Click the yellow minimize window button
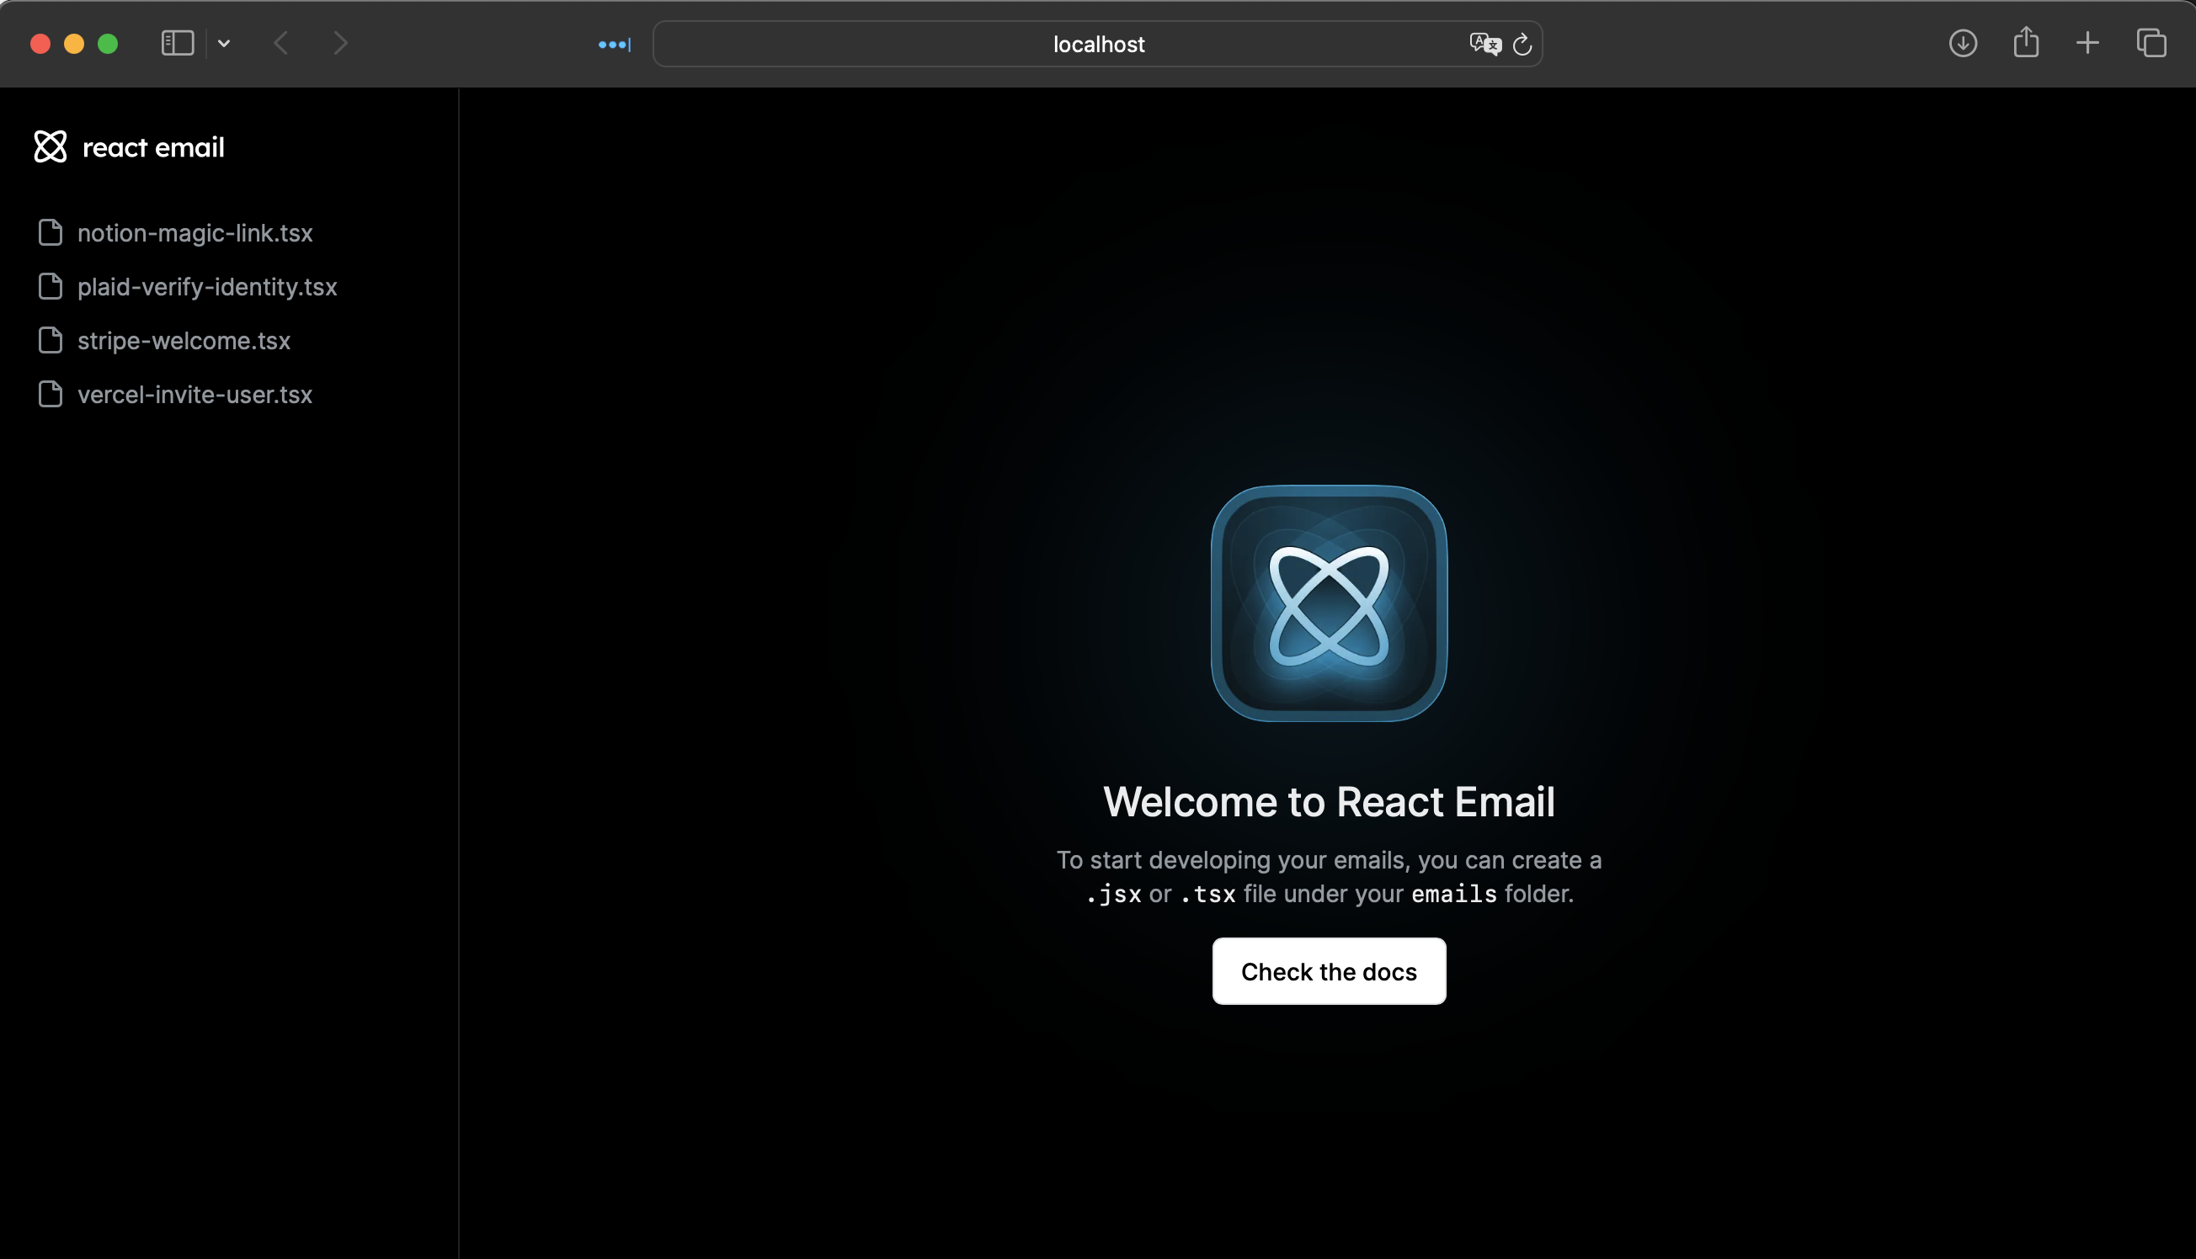This screenshot has width=2196, height=1259. point(73,43)
